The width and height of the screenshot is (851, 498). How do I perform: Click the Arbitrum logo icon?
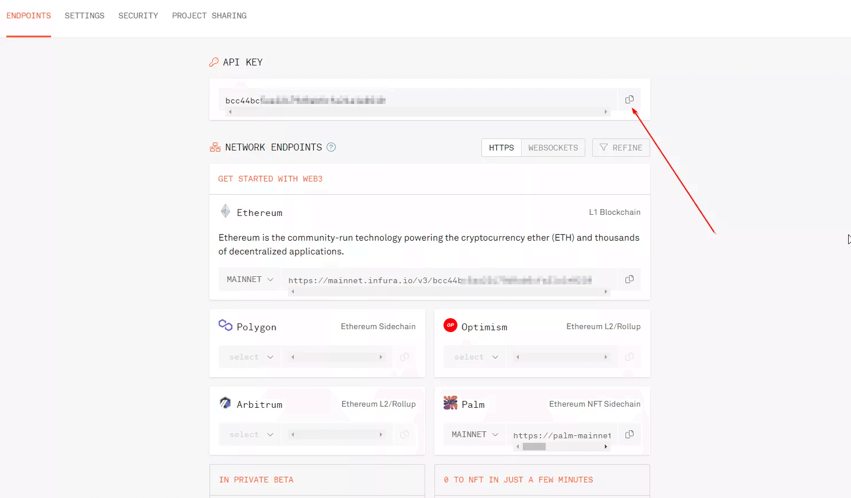pos(226,403)
